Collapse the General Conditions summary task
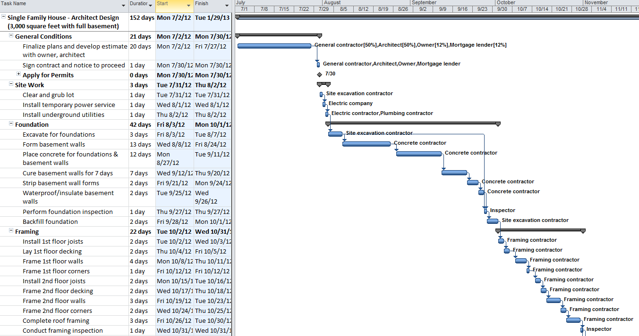 click(11, 36)
